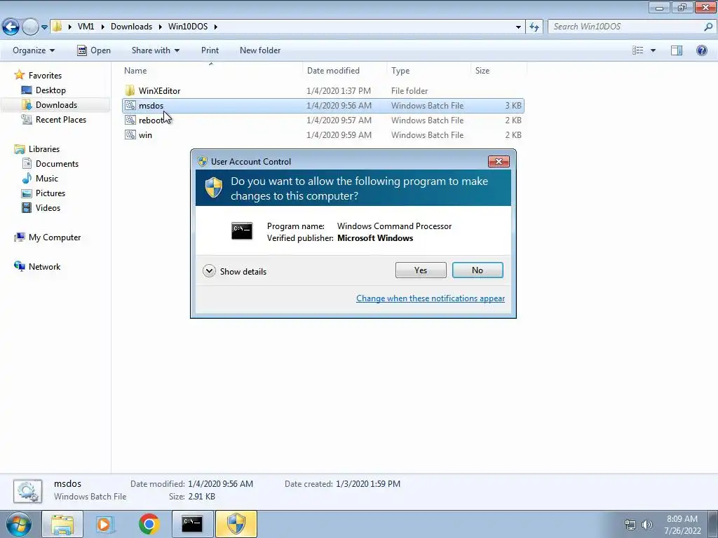Open the Documents library
The image size is (718, 538).
point(57,164)
